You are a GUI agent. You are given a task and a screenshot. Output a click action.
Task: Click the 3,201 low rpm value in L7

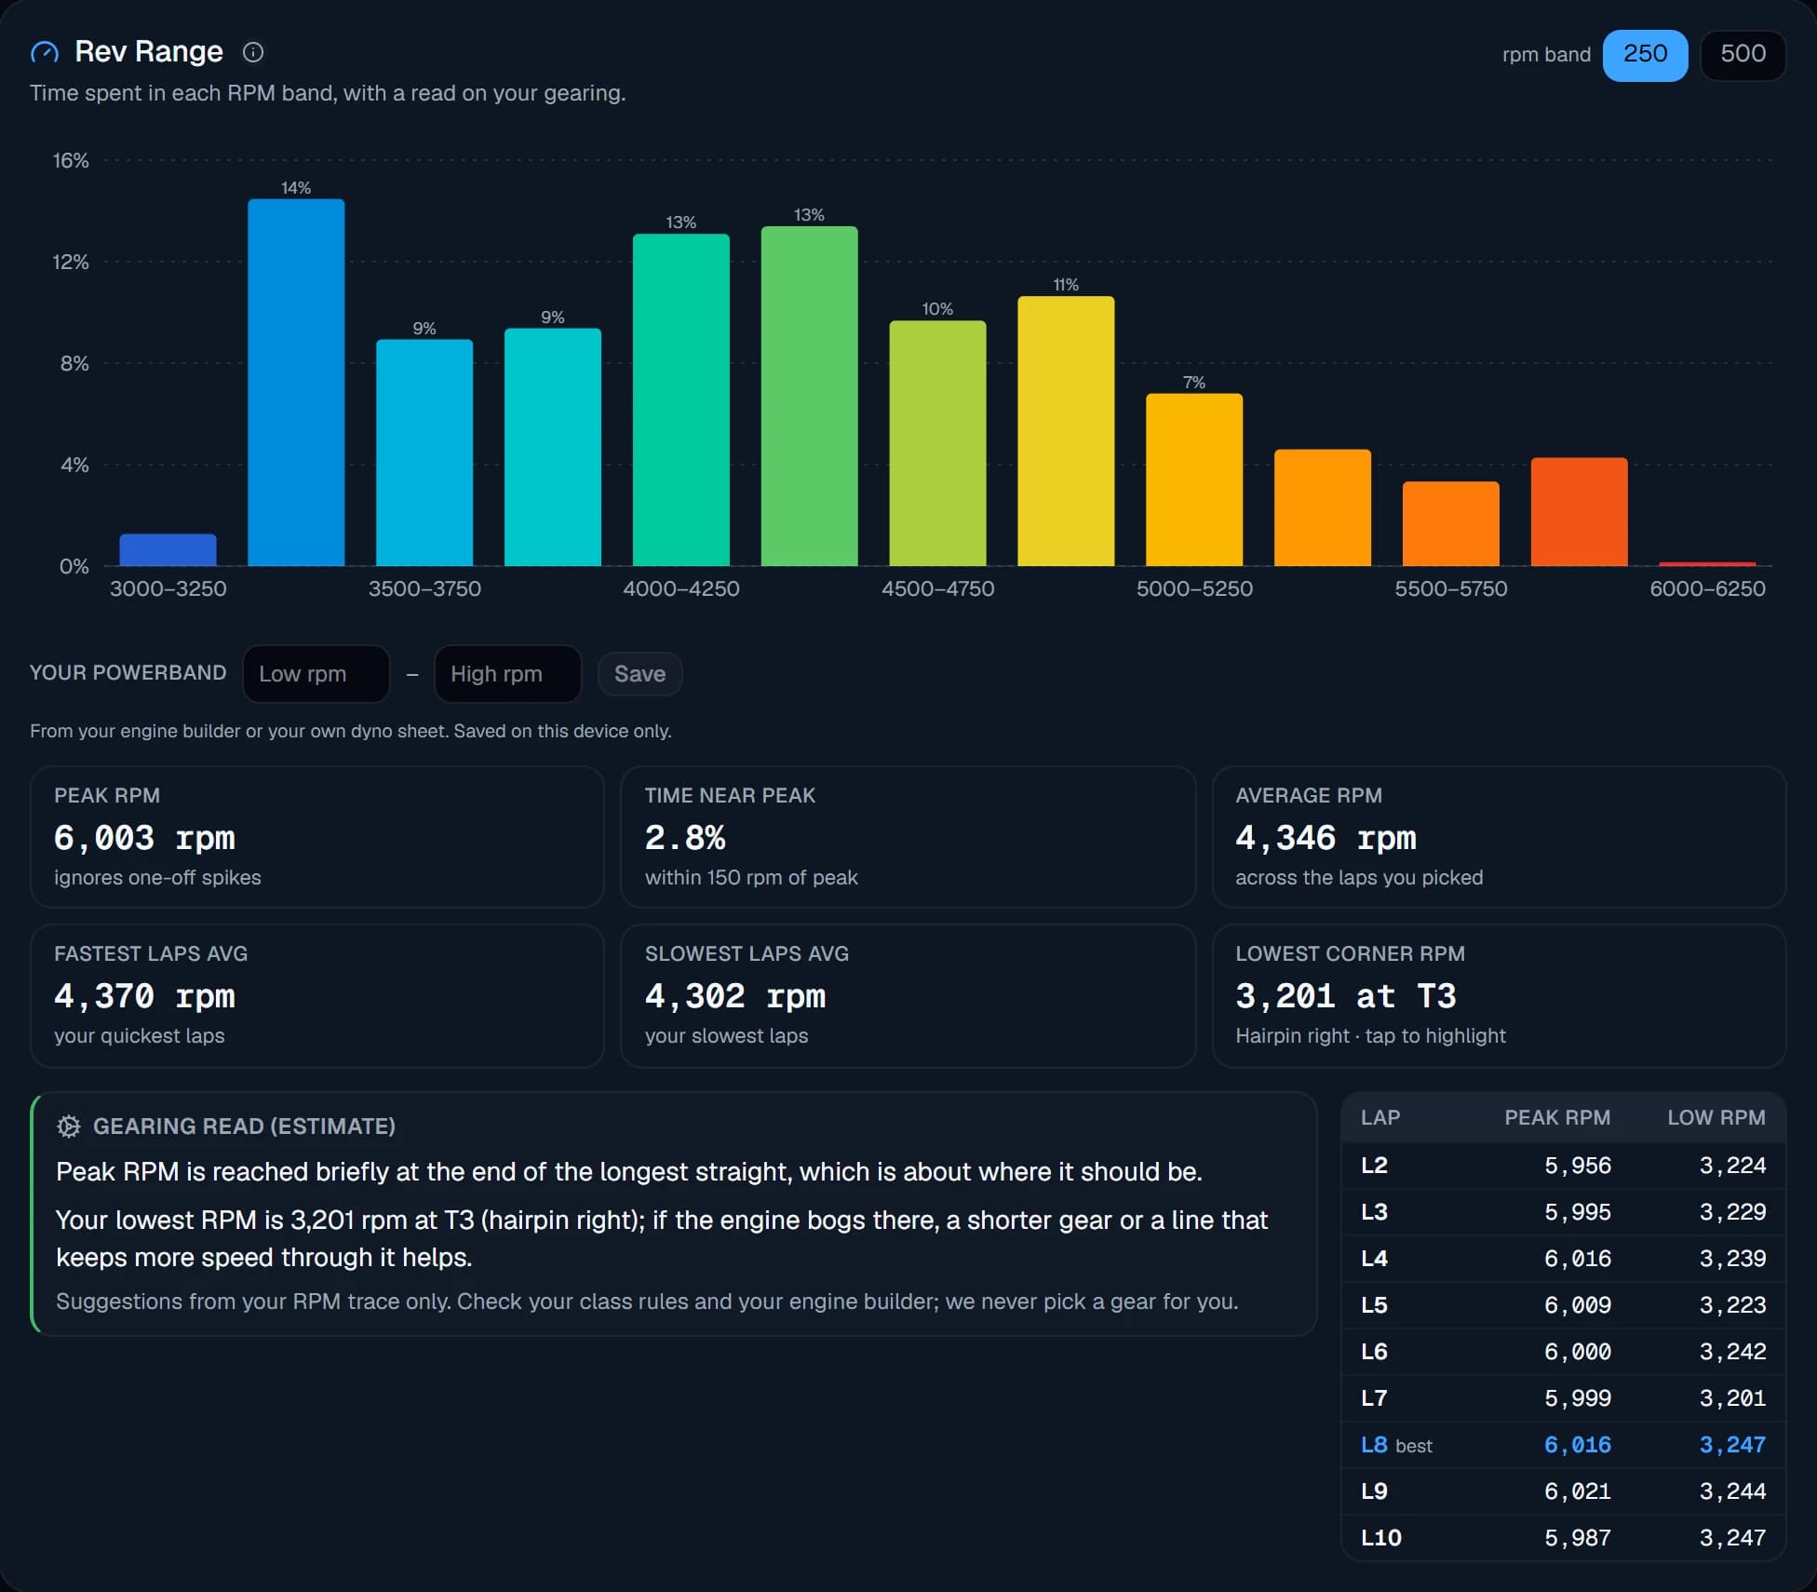coord(1732,1398)
